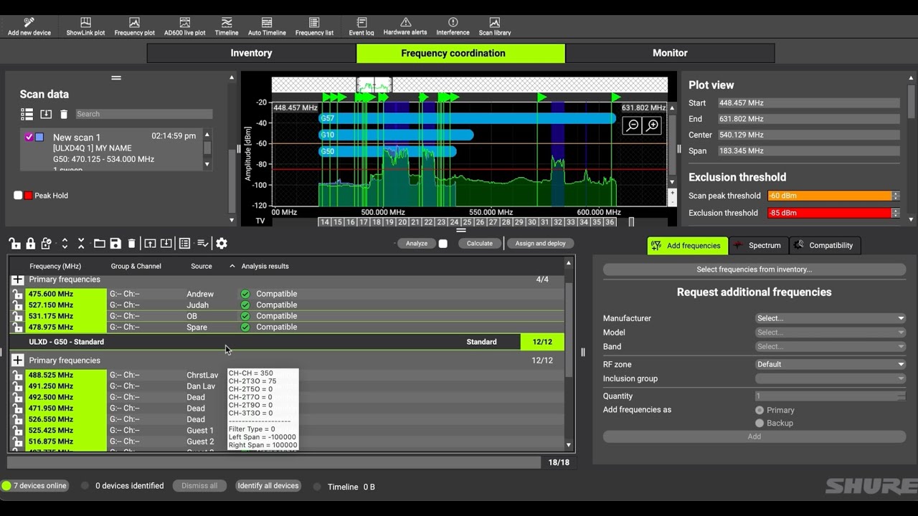Click the Analyze button

click(416, 244)
